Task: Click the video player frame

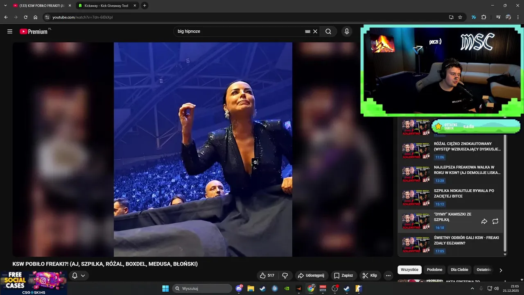Action: click(203, 150)
